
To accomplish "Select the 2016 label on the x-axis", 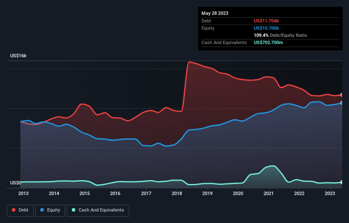I will click(x=115, y=193).
